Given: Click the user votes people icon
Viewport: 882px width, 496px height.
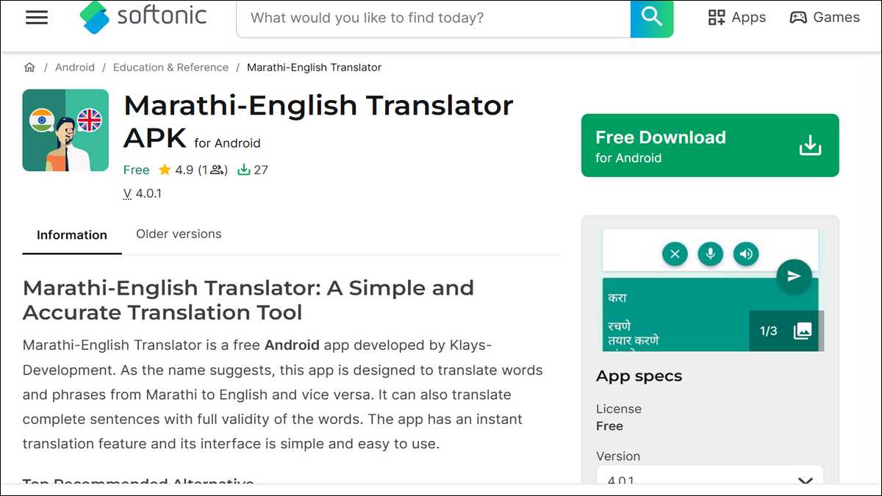Looking at the screenshot, I should click(217, 170).
